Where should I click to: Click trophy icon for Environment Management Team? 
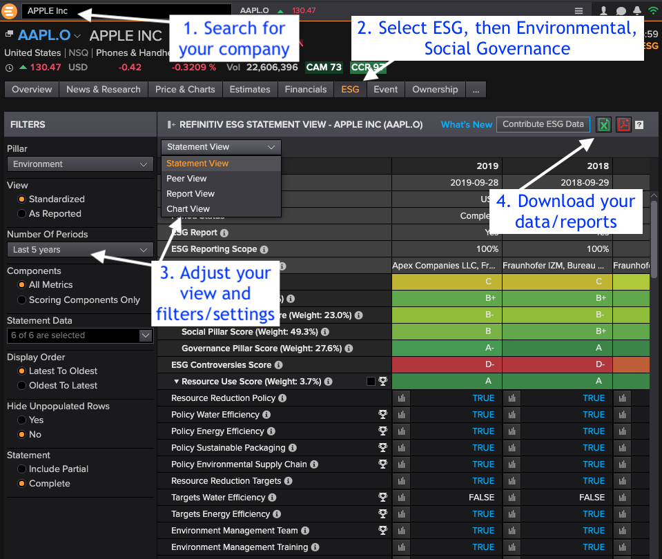[x=383, y=530]
